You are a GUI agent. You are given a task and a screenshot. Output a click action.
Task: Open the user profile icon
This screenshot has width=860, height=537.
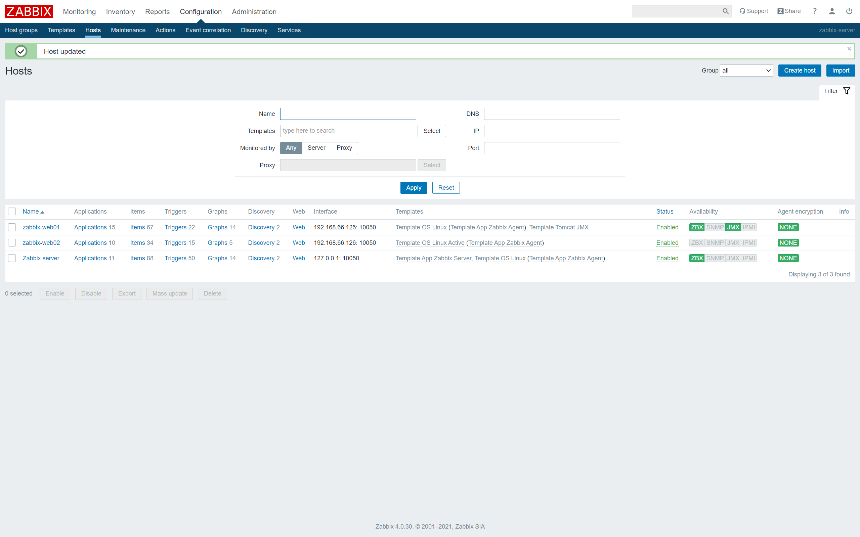[832, 11]
